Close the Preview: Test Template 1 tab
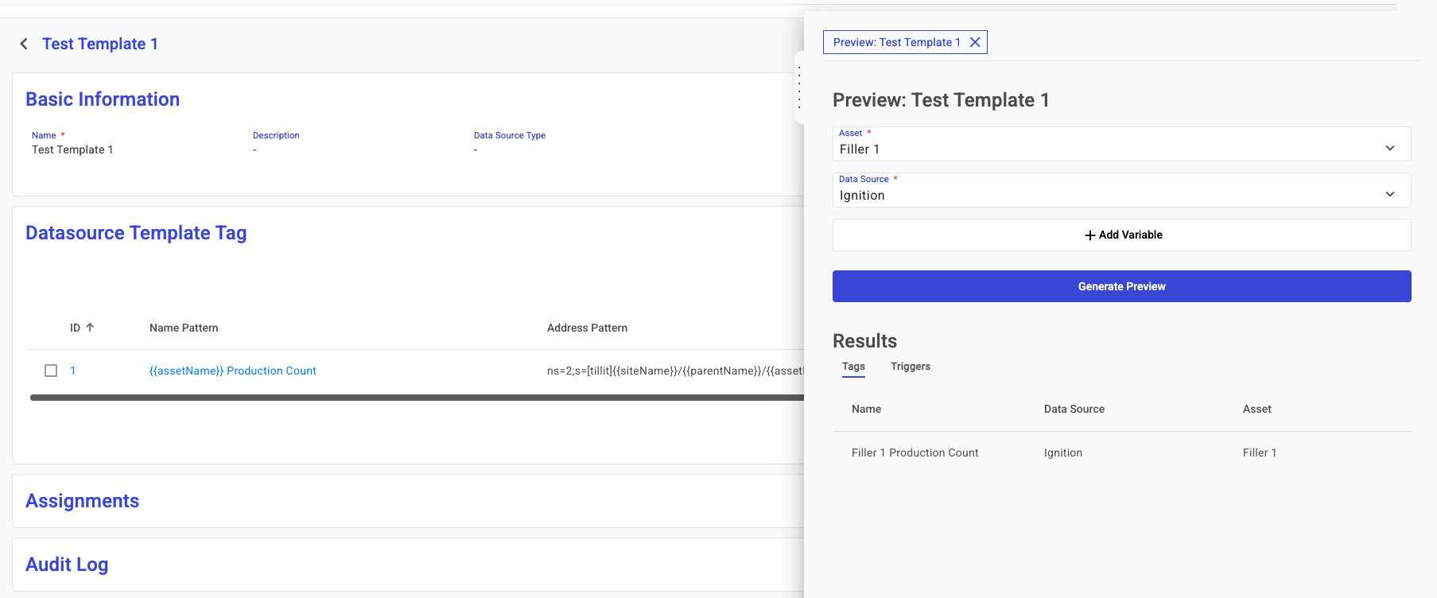Viewport: 1437px width, 598px height. pos(975,42)
